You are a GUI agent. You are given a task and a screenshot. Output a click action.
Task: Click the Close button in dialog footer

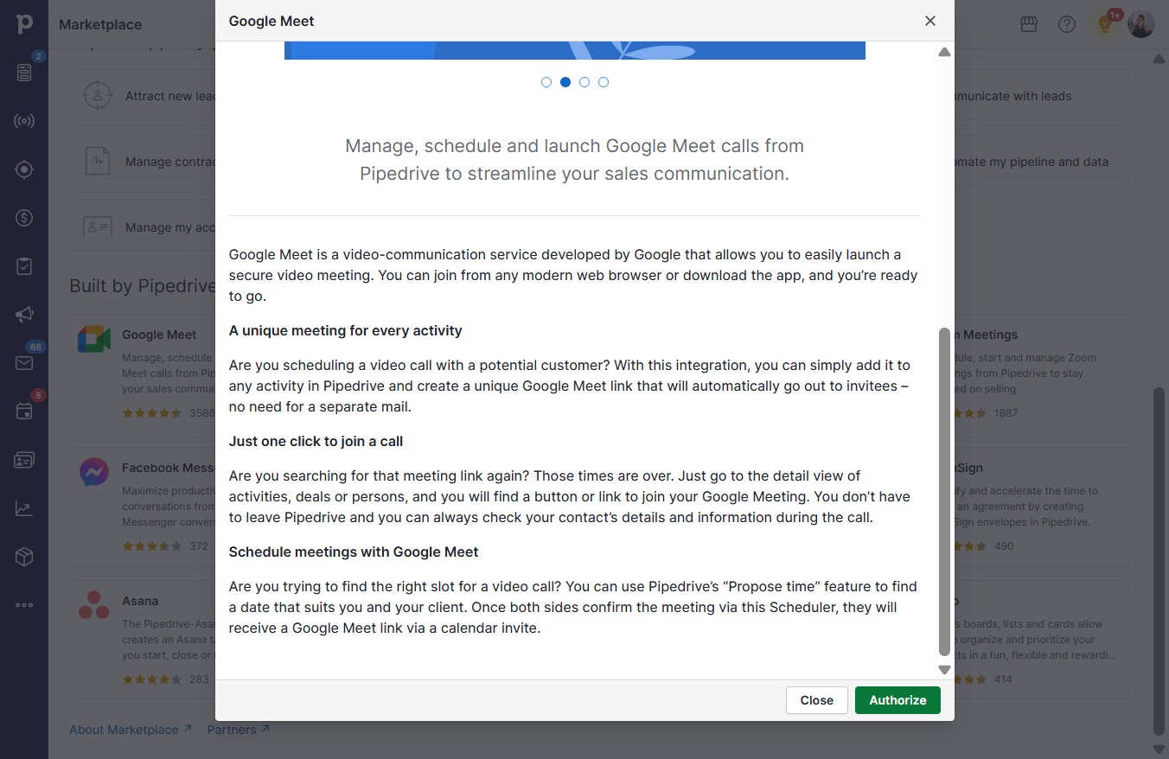[x=817, y=700]
